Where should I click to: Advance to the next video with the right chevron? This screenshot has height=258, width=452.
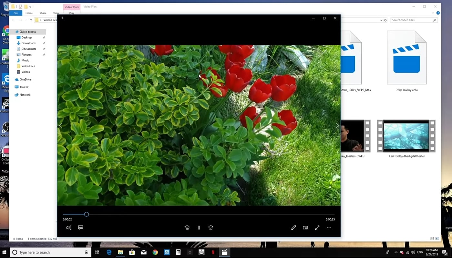(x=337, y=126)
